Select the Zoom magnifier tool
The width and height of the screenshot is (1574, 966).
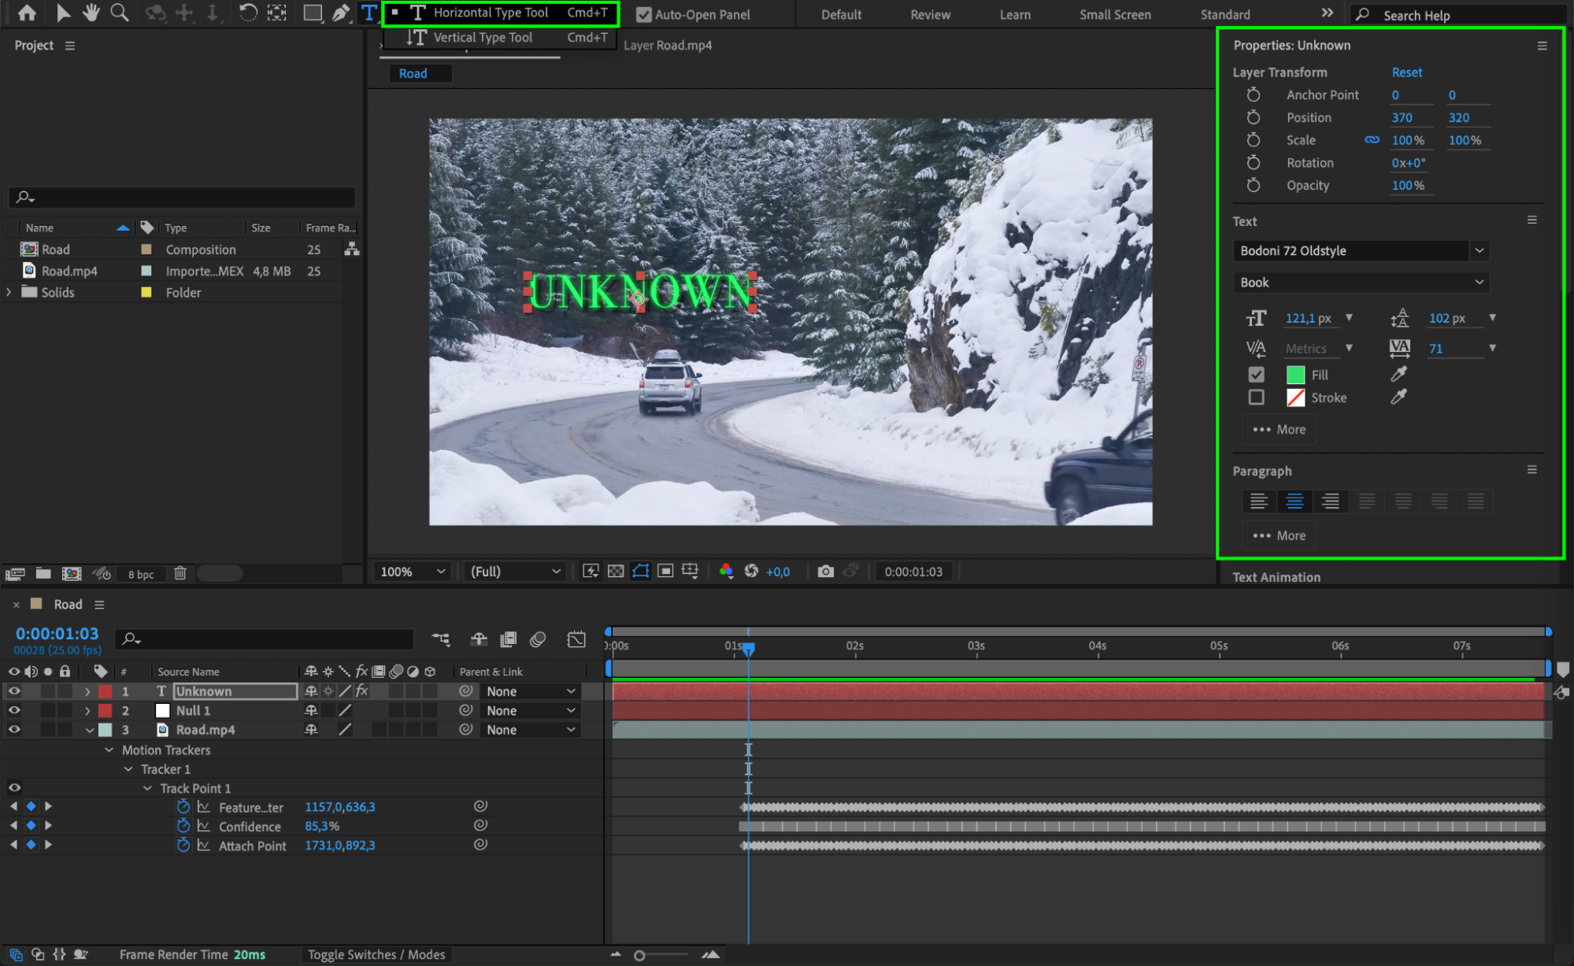point(120,13)
